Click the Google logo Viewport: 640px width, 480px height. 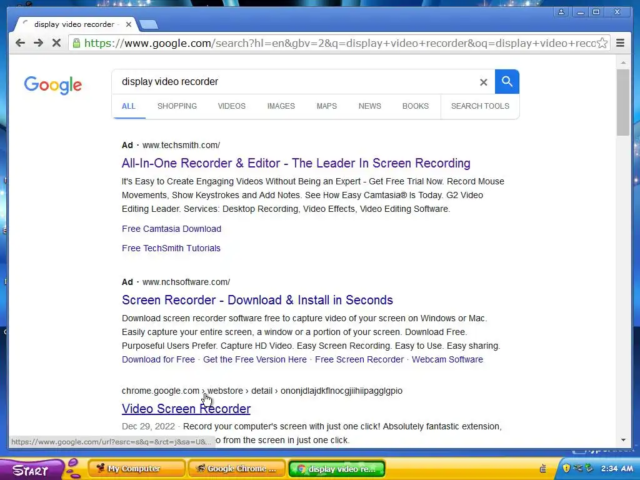pos(53,85)
